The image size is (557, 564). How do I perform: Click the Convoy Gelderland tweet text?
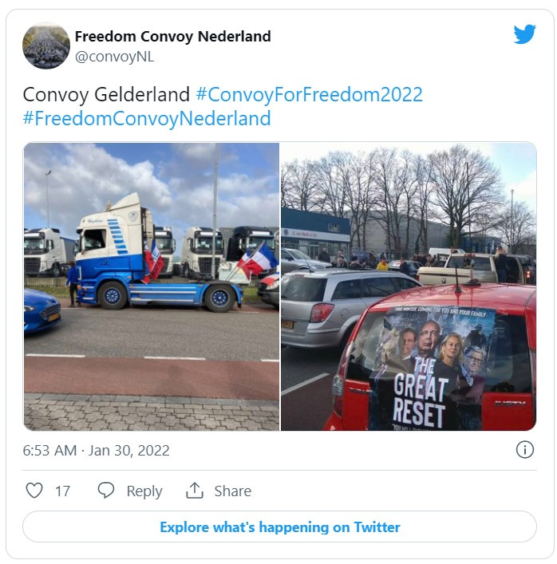pos(106,95)
